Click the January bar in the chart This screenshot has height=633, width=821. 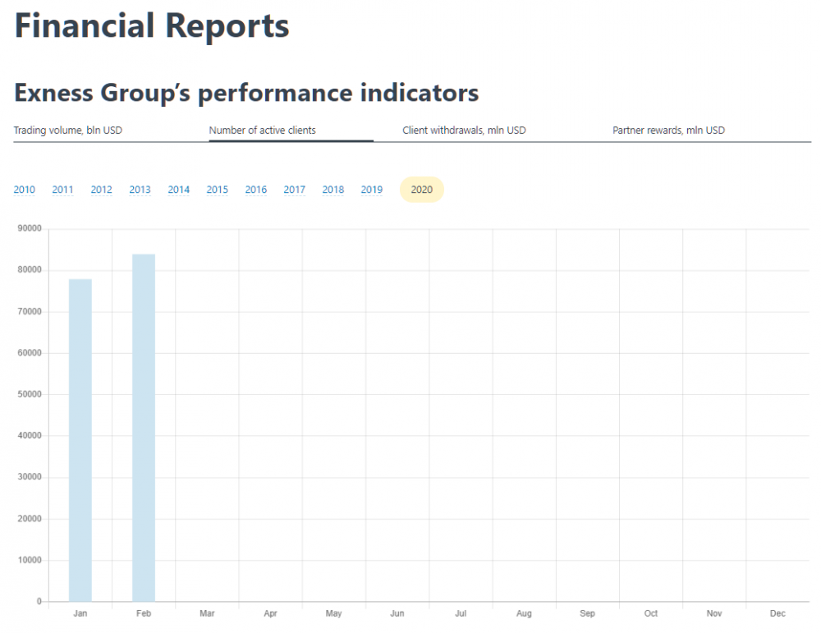(80, 440)
